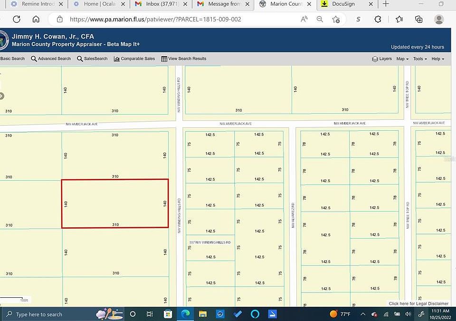Viewport: 456px width, 321px height.
Task: Add this page to favorites
Action: pos(336,19)
